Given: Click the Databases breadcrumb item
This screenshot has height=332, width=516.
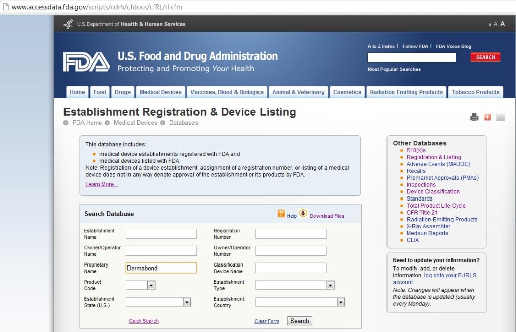Looking at the screenshot, I should point(183,122).
